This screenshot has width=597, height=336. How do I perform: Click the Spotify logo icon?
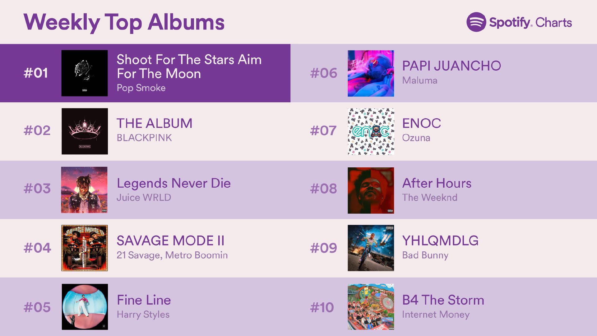click(476, 22)
